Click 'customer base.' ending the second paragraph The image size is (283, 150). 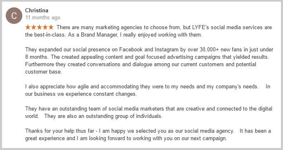[43, 72]
